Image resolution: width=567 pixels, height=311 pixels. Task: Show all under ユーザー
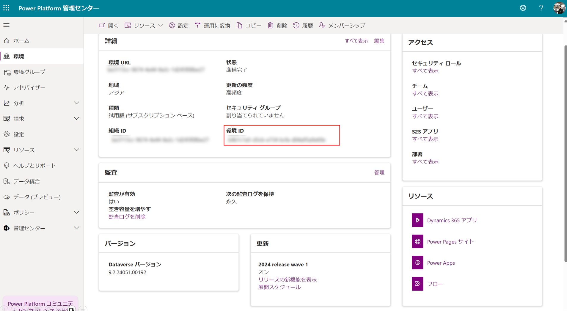[x=425, y=117]
